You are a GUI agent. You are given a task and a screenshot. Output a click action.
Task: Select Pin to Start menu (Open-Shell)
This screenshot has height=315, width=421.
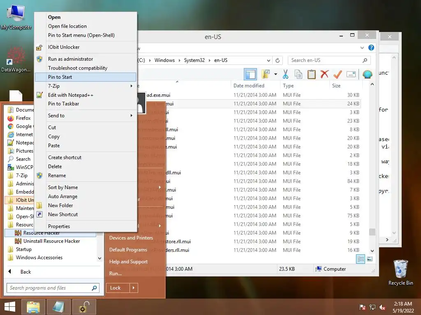(86, 35)
